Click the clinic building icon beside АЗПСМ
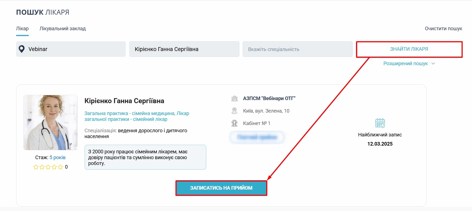This screenshot has width=472, height=211. (x=235, y=98)
